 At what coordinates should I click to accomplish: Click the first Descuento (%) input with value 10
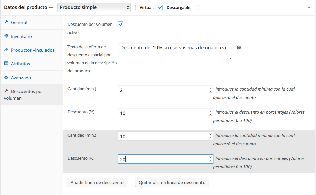point(165,113)
